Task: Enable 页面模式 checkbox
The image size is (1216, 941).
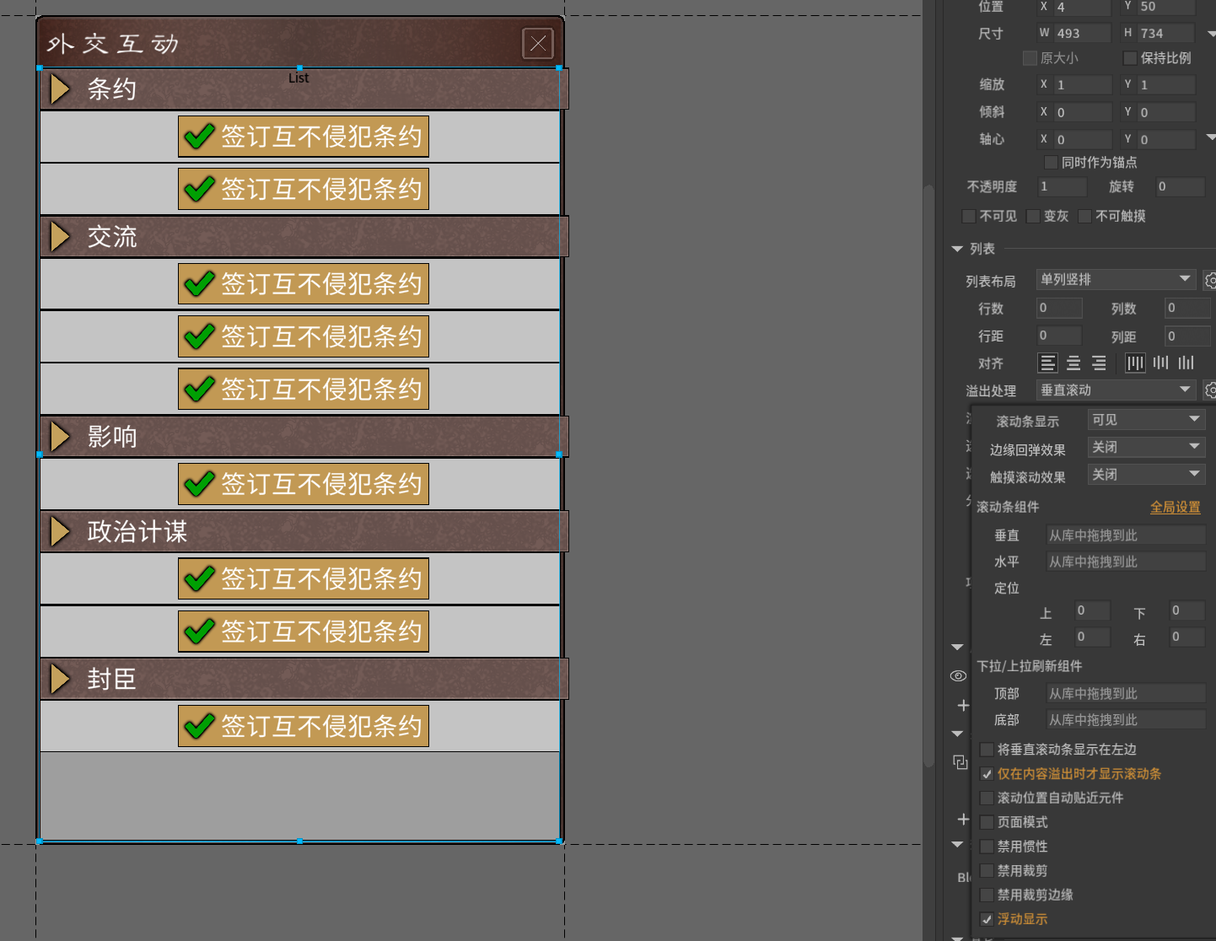Action: (987, 822)
